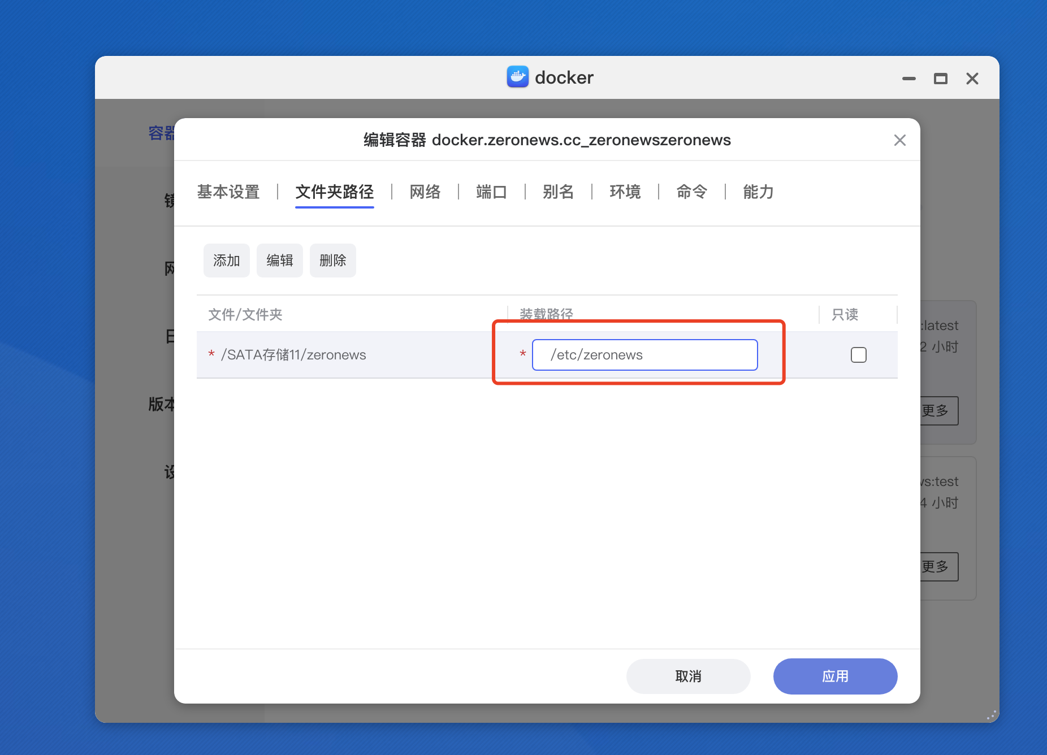
Task: Open the 端口 tab
Action: pos(492,192)
